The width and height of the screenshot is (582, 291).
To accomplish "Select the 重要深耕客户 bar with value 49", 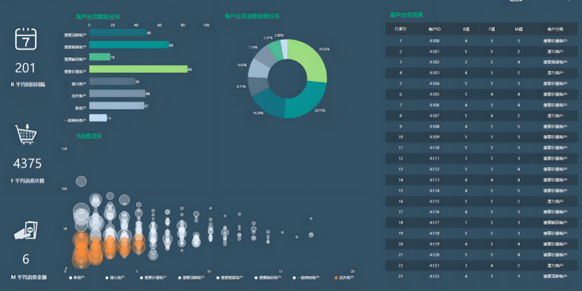I will coord(118,33).
